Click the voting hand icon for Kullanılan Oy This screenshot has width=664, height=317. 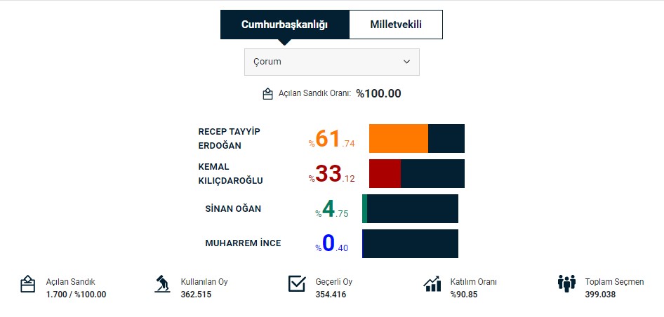coord(162,284)
